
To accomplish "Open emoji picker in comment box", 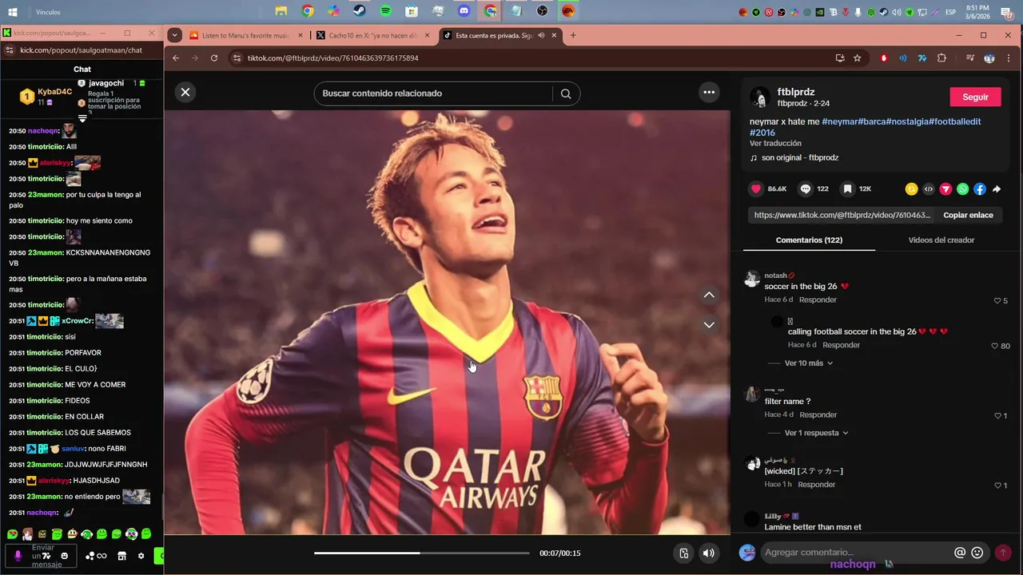I will (977, 553).
